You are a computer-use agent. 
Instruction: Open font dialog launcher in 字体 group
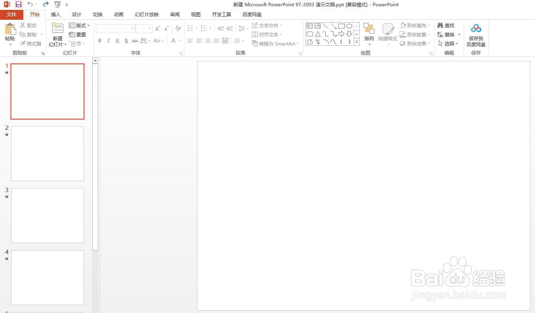[x=181, y=53]
